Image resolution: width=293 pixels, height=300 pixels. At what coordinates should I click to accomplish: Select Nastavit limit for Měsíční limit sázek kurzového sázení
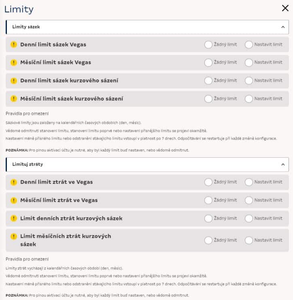[x=249, y=99]
